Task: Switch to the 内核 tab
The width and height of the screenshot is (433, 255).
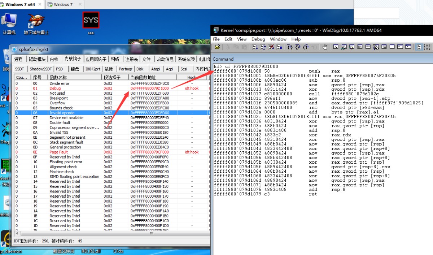Action: coord(54,59)
